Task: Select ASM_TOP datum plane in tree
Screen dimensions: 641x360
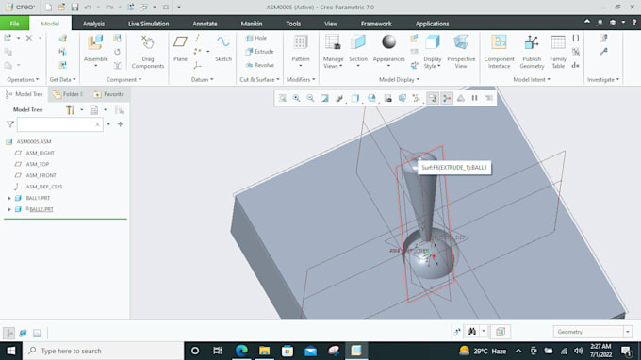Action: [37, 164]
